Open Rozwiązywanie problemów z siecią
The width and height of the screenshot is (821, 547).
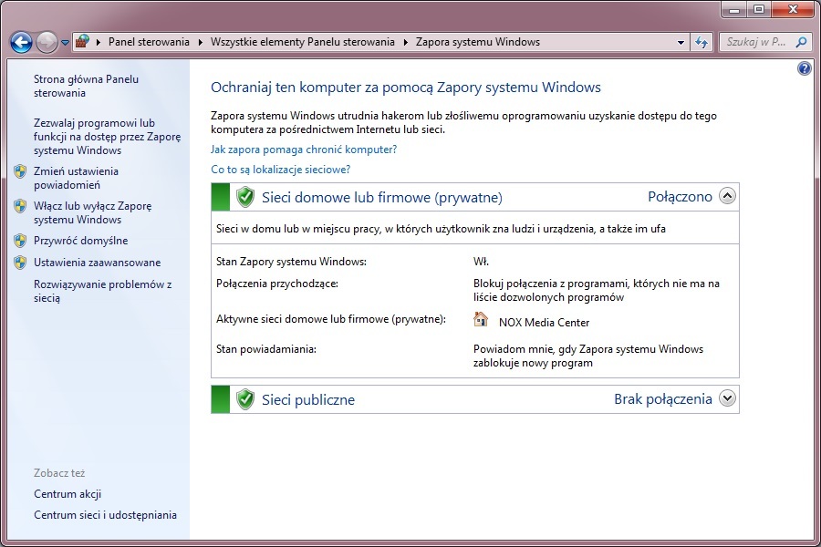tap(102, 291)
